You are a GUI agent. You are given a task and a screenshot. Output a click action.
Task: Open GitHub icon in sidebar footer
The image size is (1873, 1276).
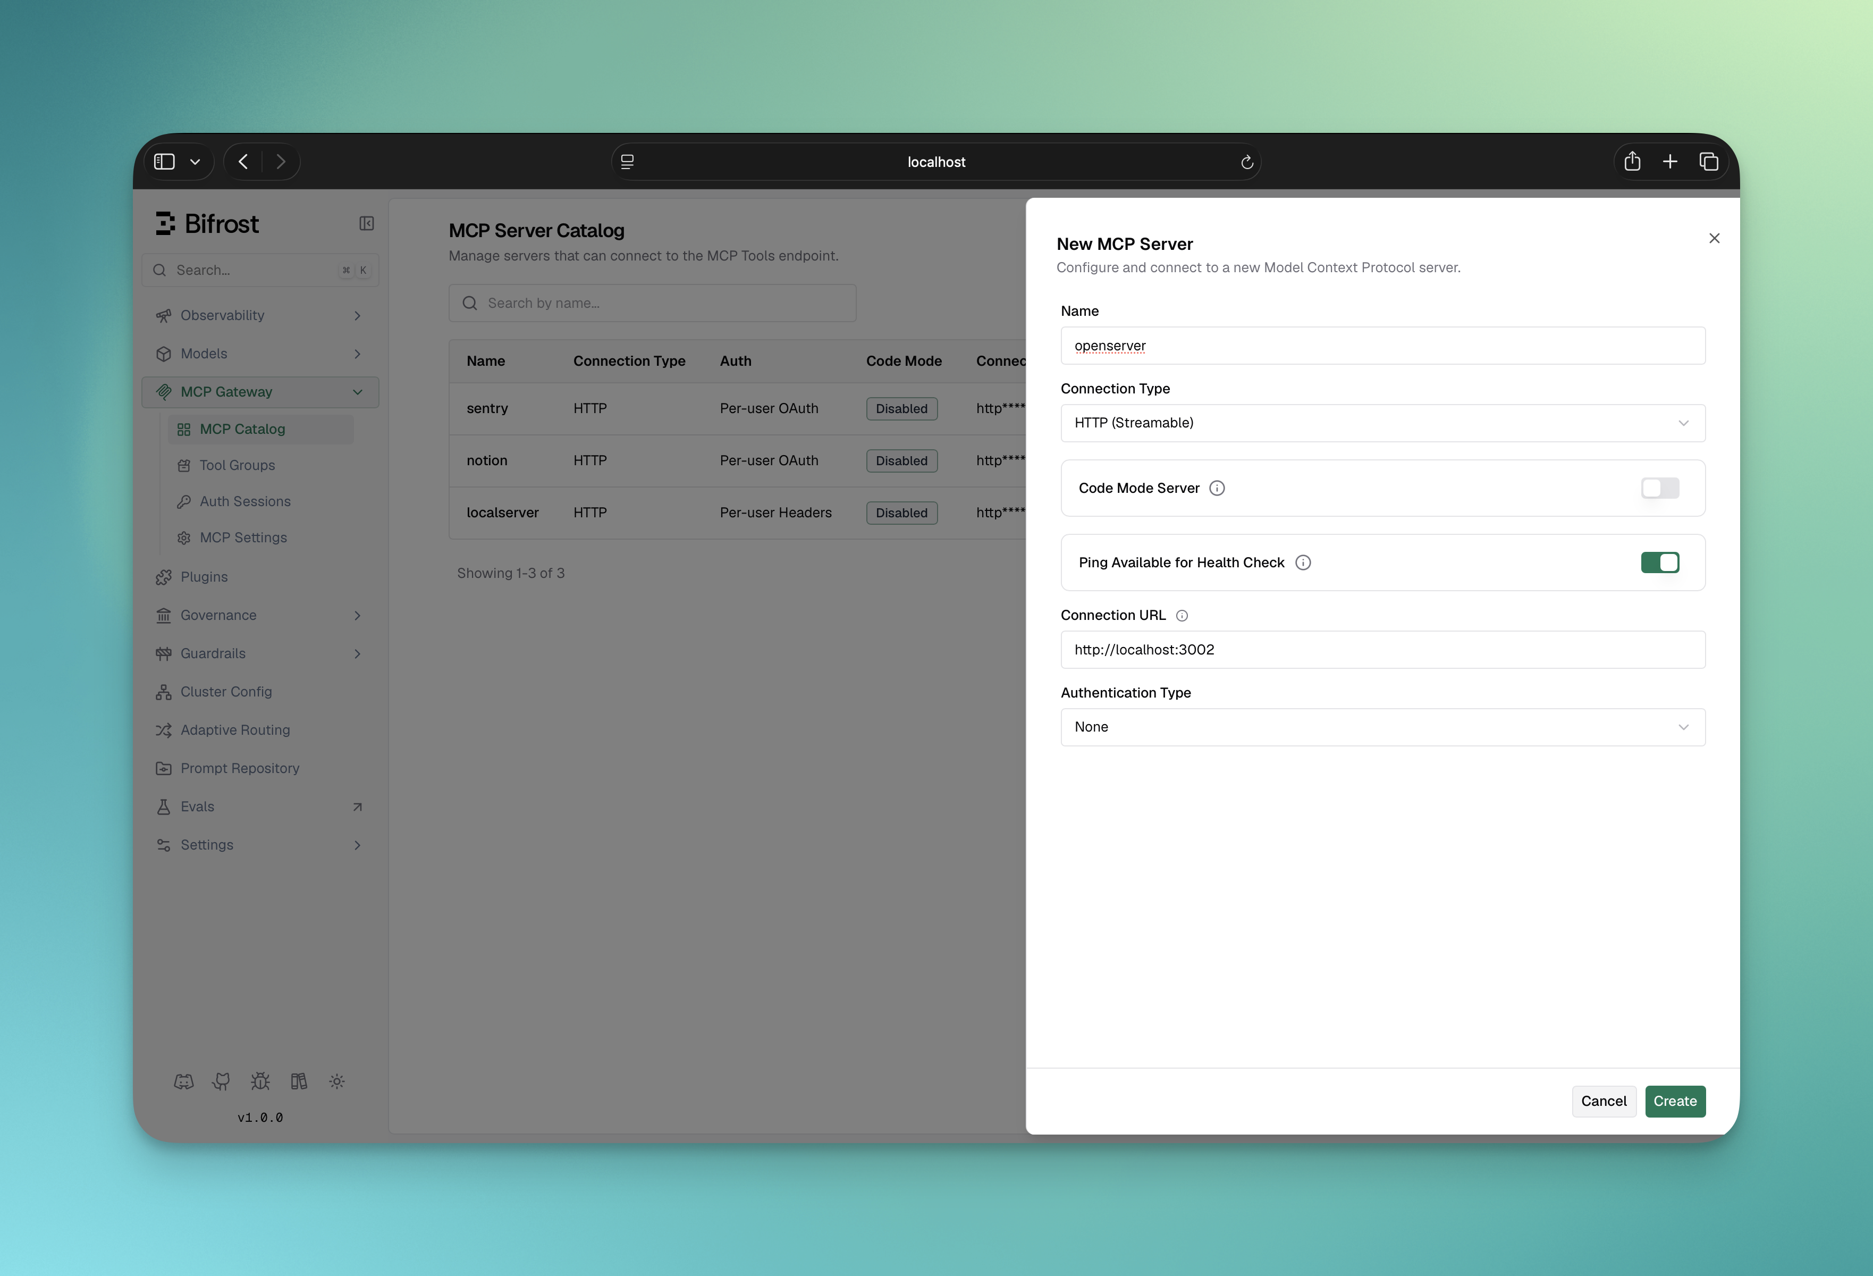(221, 1082)
